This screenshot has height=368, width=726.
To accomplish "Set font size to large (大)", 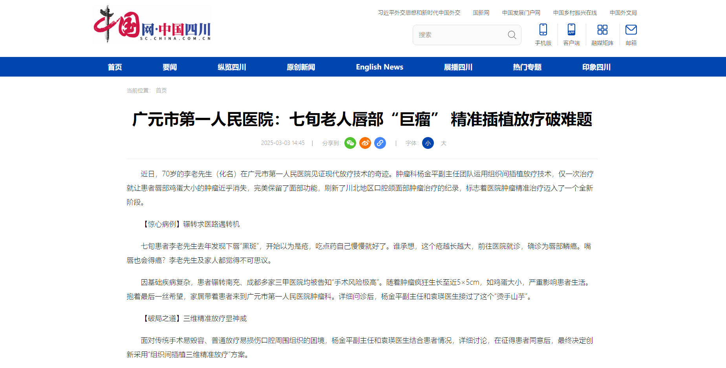I will coord(444,143).
